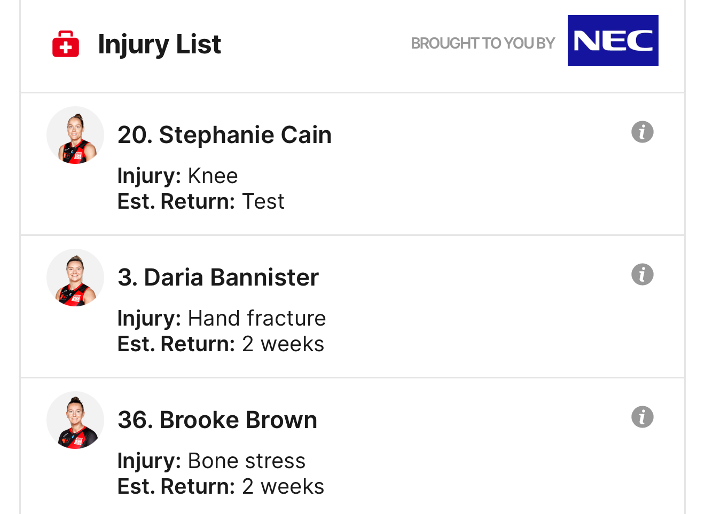The height and width of the screenshot is (514, 705).
Task: Select the name 3. Daria Bannister
Action: click(218, 278)
